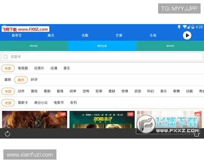This screenshot has height=163, width=204.
Task: Filter by 歌舞 genre
Action: (176, 91)
